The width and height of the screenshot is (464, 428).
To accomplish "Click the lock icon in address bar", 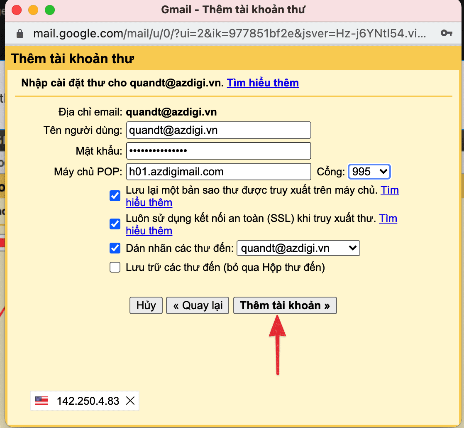I will coord(20,33).
